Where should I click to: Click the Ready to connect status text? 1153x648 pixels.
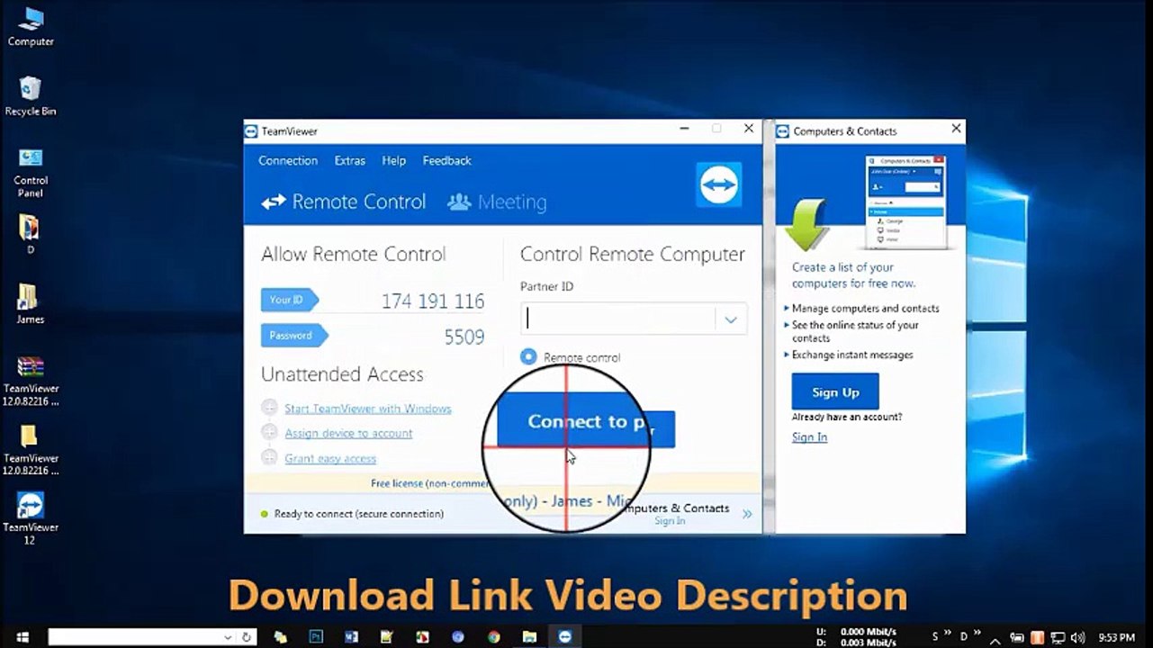358,514
